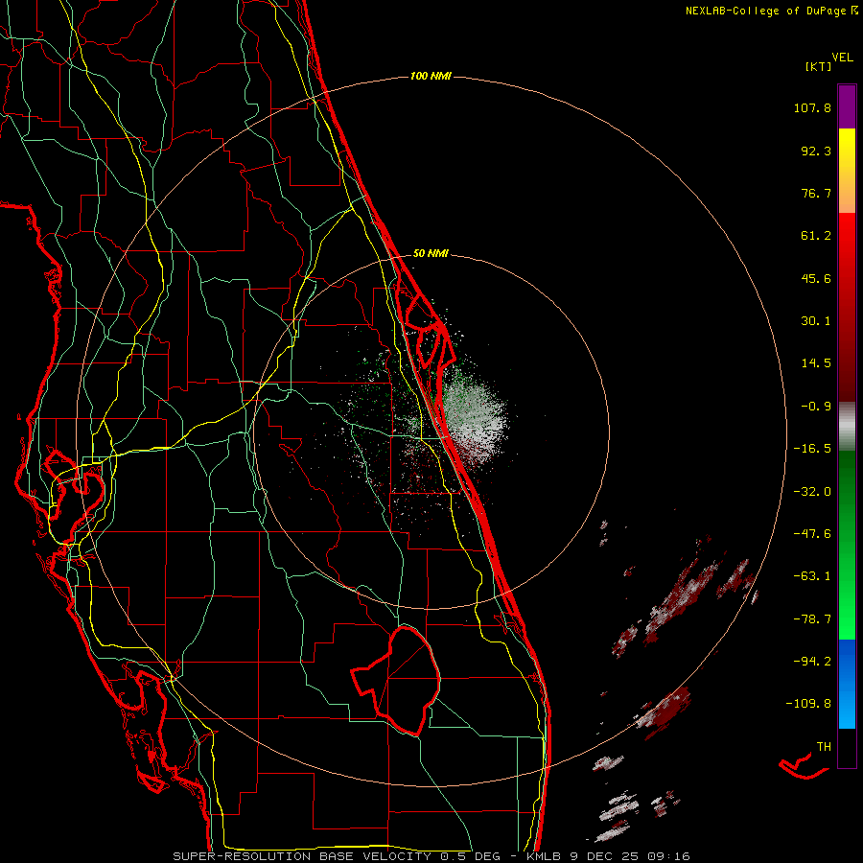This screenshot has height=863, width=863.
Task: Click the -109.8 value on the velocity scale
Action: pyautogui.click(x=808, y=704)
